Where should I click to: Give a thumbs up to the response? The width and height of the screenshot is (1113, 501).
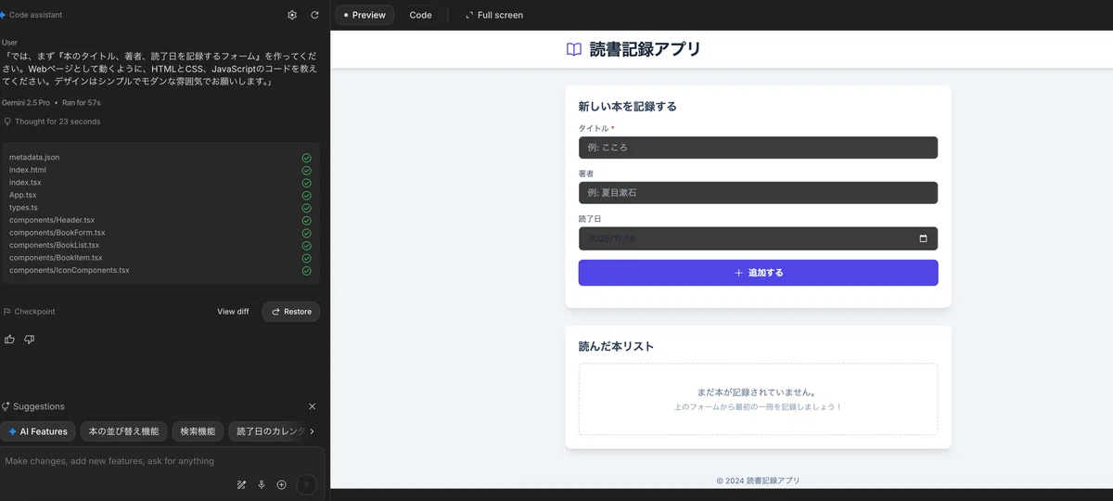[9, 340]
